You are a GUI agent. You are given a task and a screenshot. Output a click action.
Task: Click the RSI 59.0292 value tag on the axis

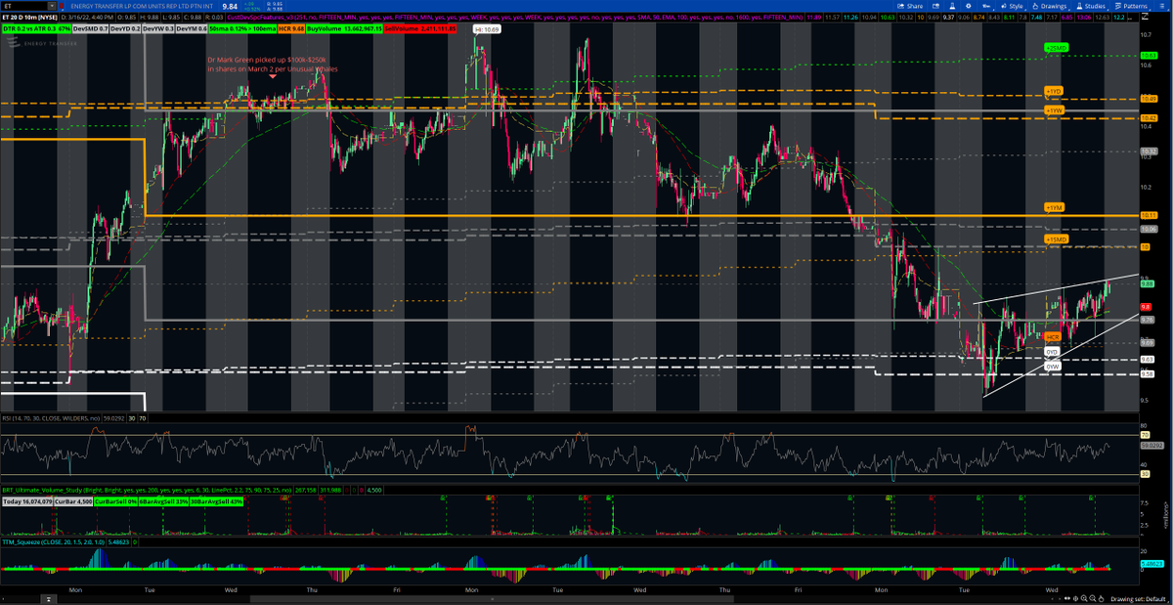tap(1151, 445)
